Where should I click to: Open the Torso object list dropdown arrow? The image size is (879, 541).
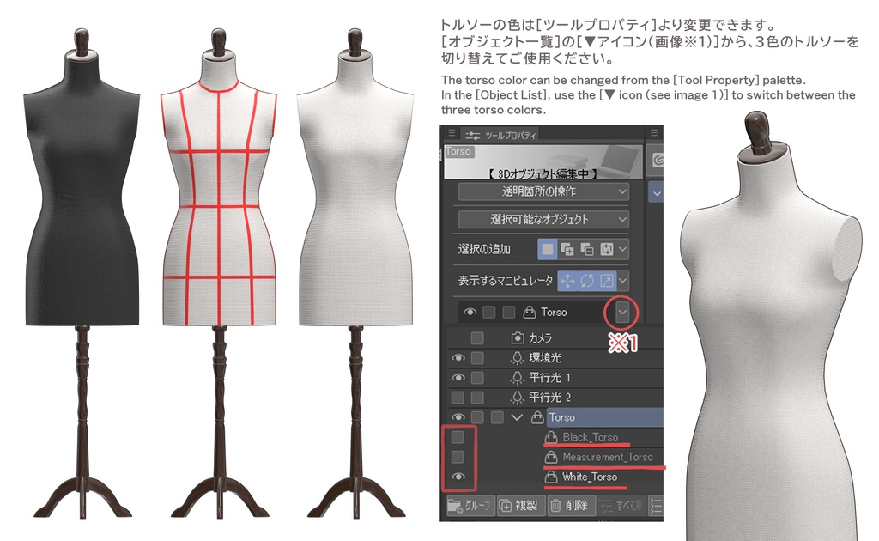[x=622, y=313]
